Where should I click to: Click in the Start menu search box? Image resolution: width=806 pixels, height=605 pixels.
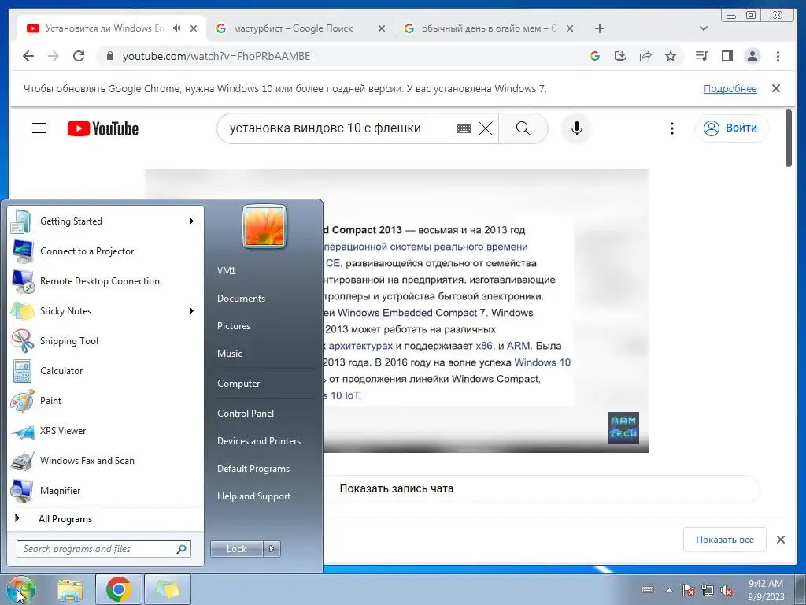tap(103, 549)
